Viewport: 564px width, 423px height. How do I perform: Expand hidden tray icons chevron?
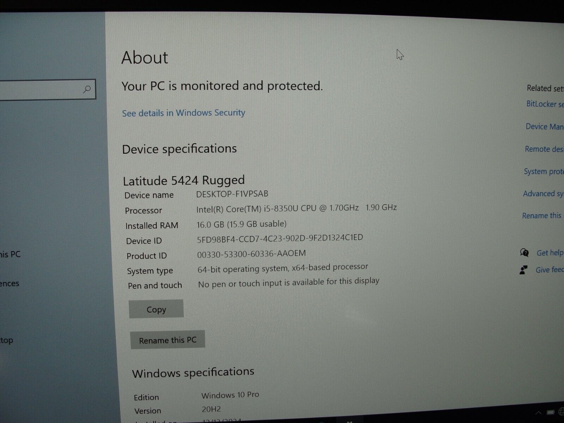(538, 412)
